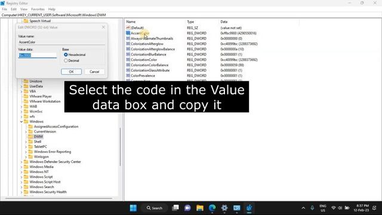
Task: Click the registry address bar
Action: (x=191, y=15)
